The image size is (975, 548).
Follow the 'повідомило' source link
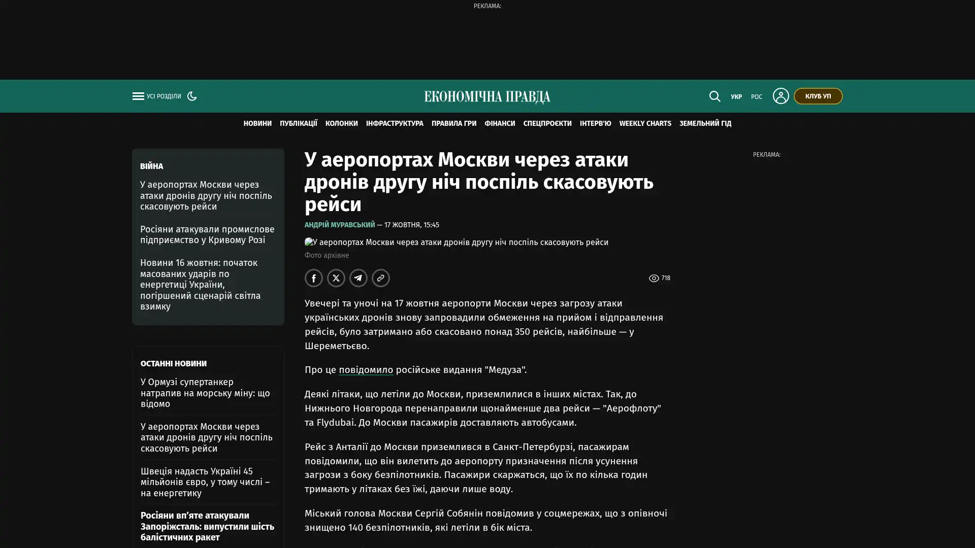pyautogui.click(x=366, y=370)
